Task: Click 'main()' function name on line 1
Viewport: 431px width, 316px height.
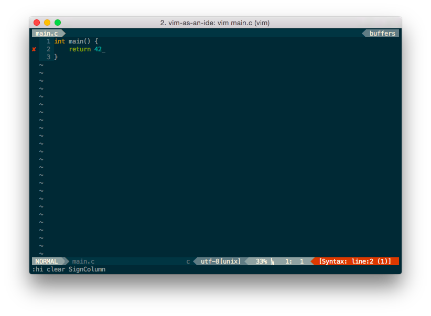Action: point(80,41)
